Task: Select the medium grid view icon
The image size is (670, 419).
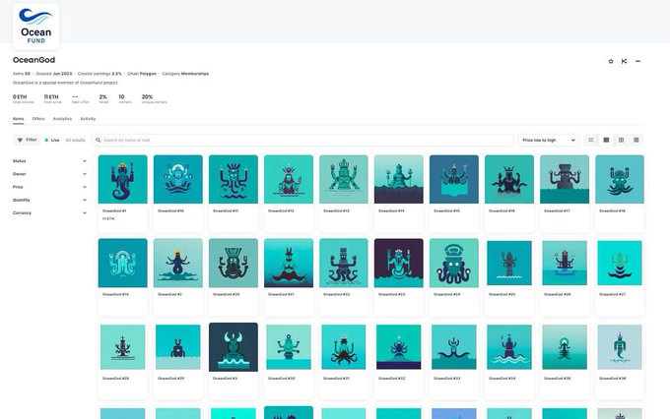Action: tap(621, 140)
